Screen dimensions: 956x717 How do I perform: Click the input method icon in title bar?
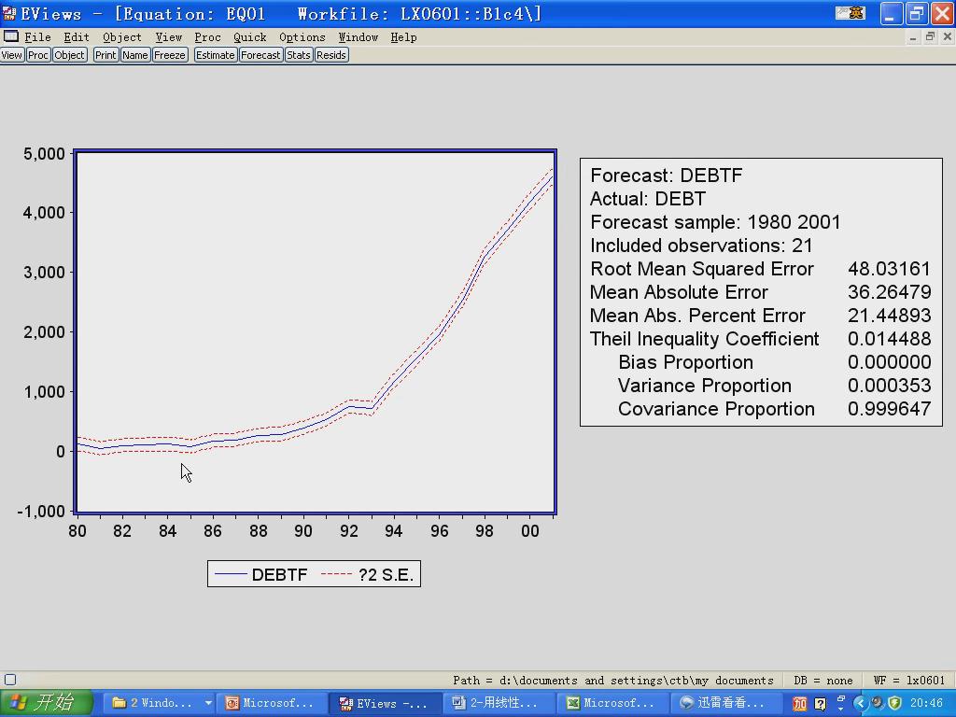click(x=851, y=13)
